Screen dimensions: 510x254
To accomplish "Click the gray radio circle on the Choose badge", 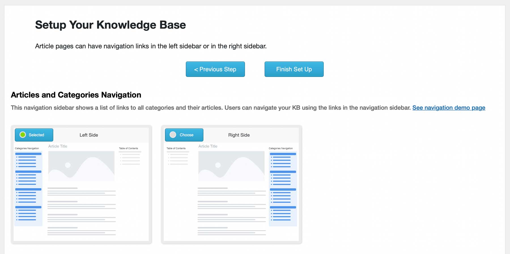I will coord(173,135).
